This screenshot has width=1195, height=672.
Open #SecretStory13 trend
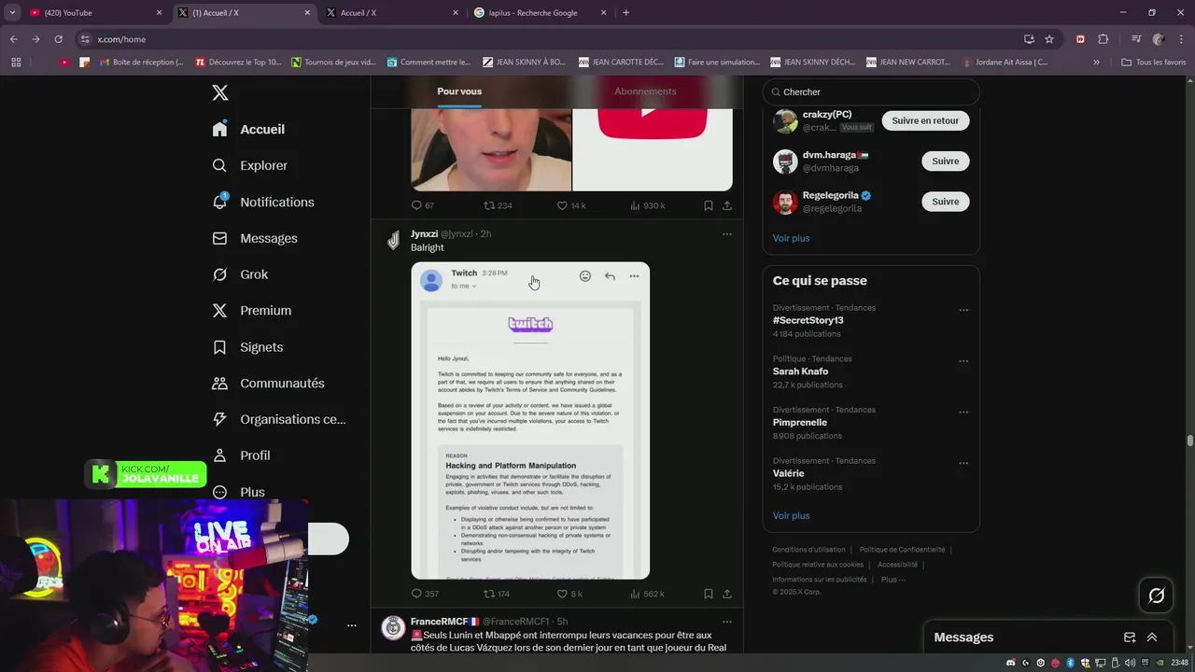point(808,320)
